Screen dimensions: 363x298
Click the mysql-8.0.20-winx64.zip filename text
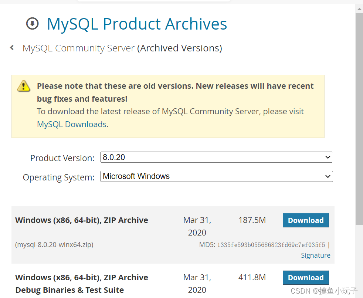pos(54,245)
